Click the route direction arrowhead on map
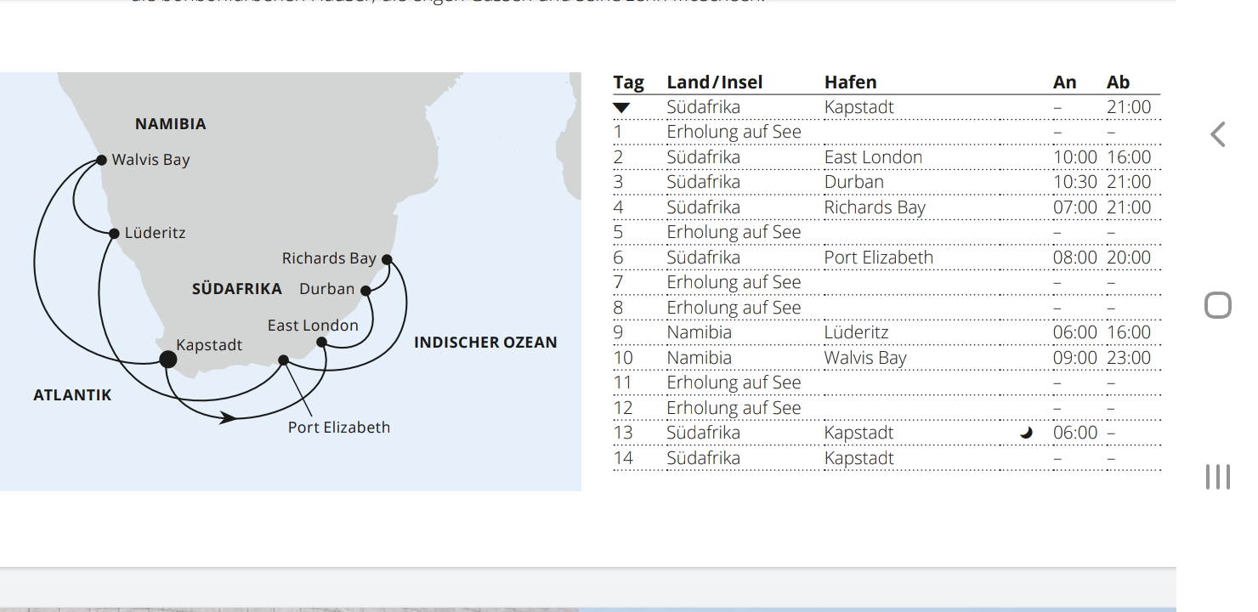Image resolution: width=1258 pixels, height=612 pixels. (228, 417)
